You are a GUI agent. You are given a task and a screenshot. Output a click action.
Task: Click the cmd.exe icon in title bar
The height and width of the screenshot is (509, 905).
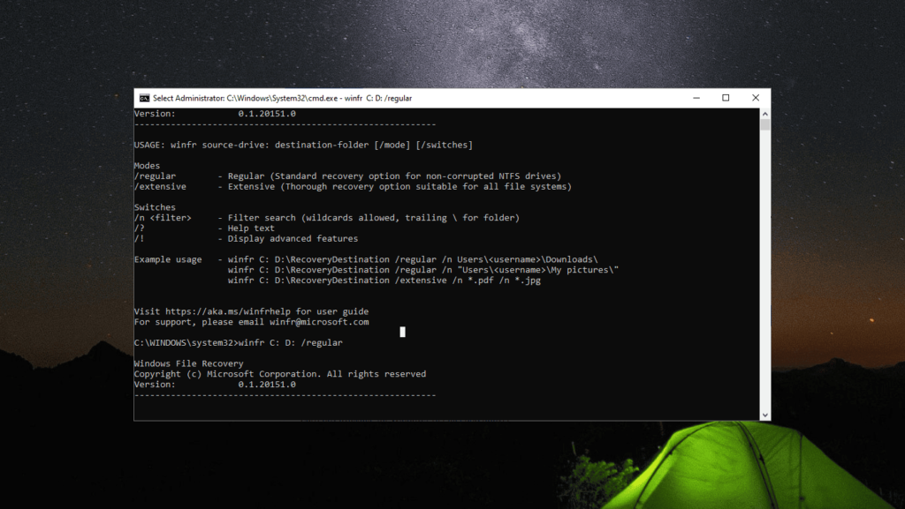pos(144,98)
